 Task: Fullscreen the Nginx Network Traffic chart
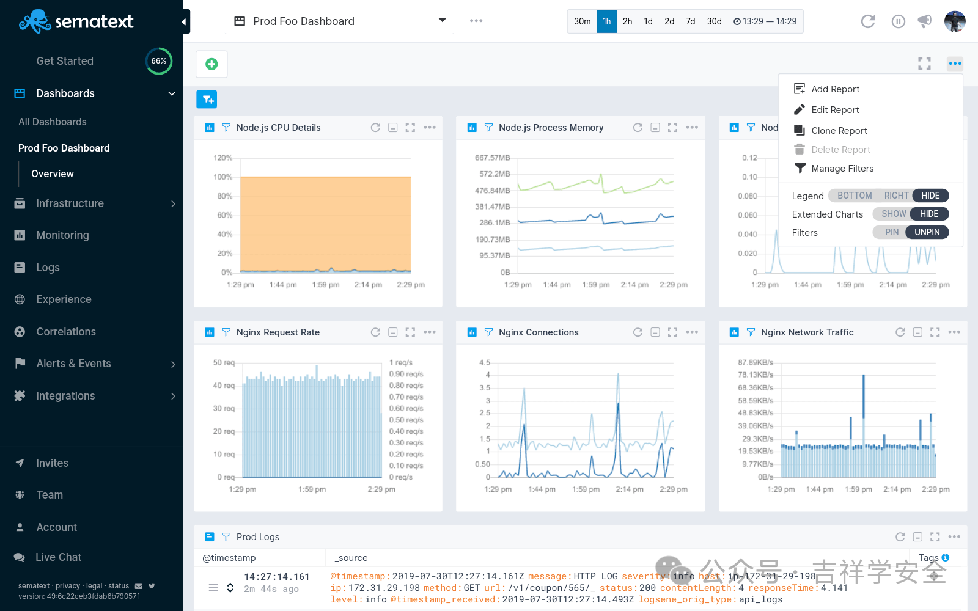click(x=935, y=332)
